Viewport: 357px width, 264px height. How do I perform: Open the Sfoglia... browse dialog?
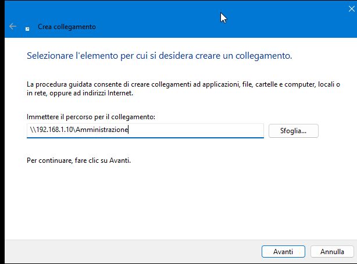pyautogui.click(x=294, y=131)
